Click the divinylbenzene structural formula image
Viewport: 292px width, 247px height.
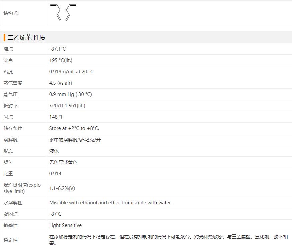[x=63, y=13]
